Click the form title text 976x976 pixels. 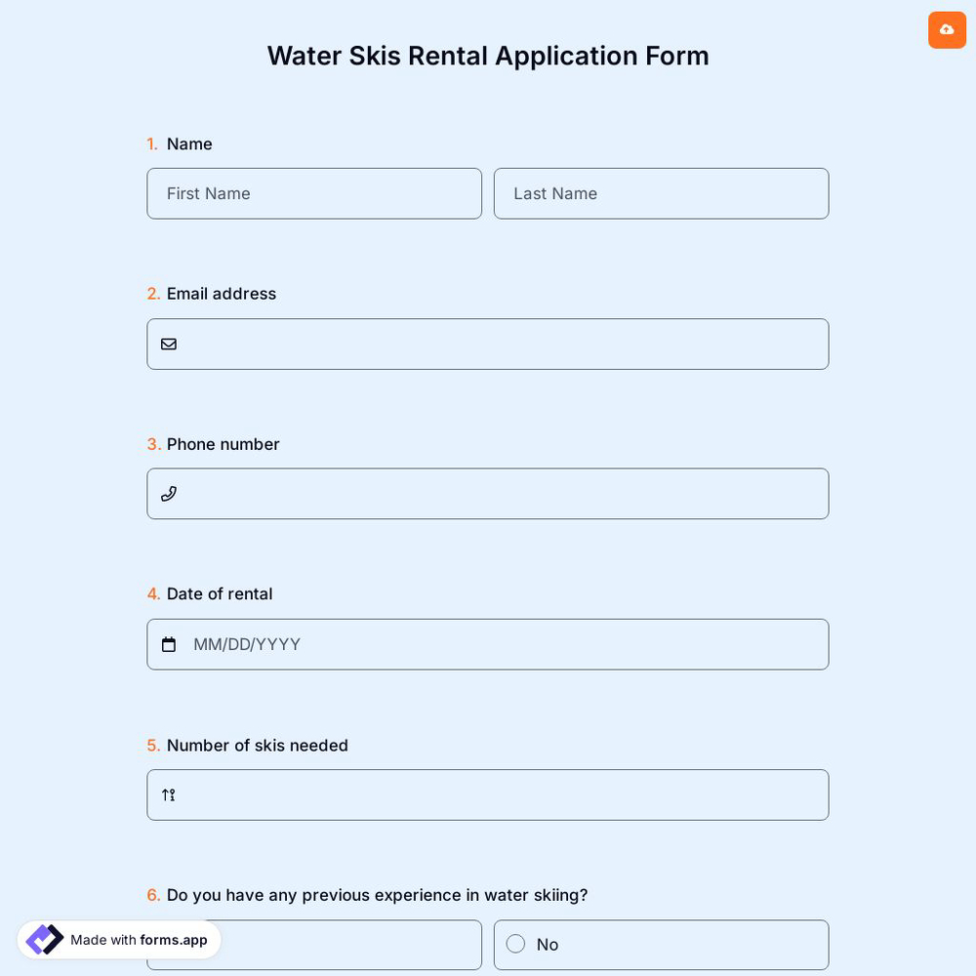pyautogui.click(x=488, y=56)
